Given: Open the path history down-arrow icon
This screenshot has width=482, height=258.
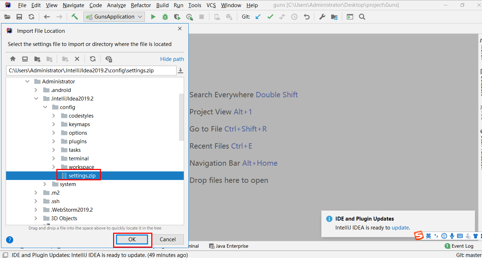Looking at the screenshot, I should pyautogui.click(x=181, y=71).
